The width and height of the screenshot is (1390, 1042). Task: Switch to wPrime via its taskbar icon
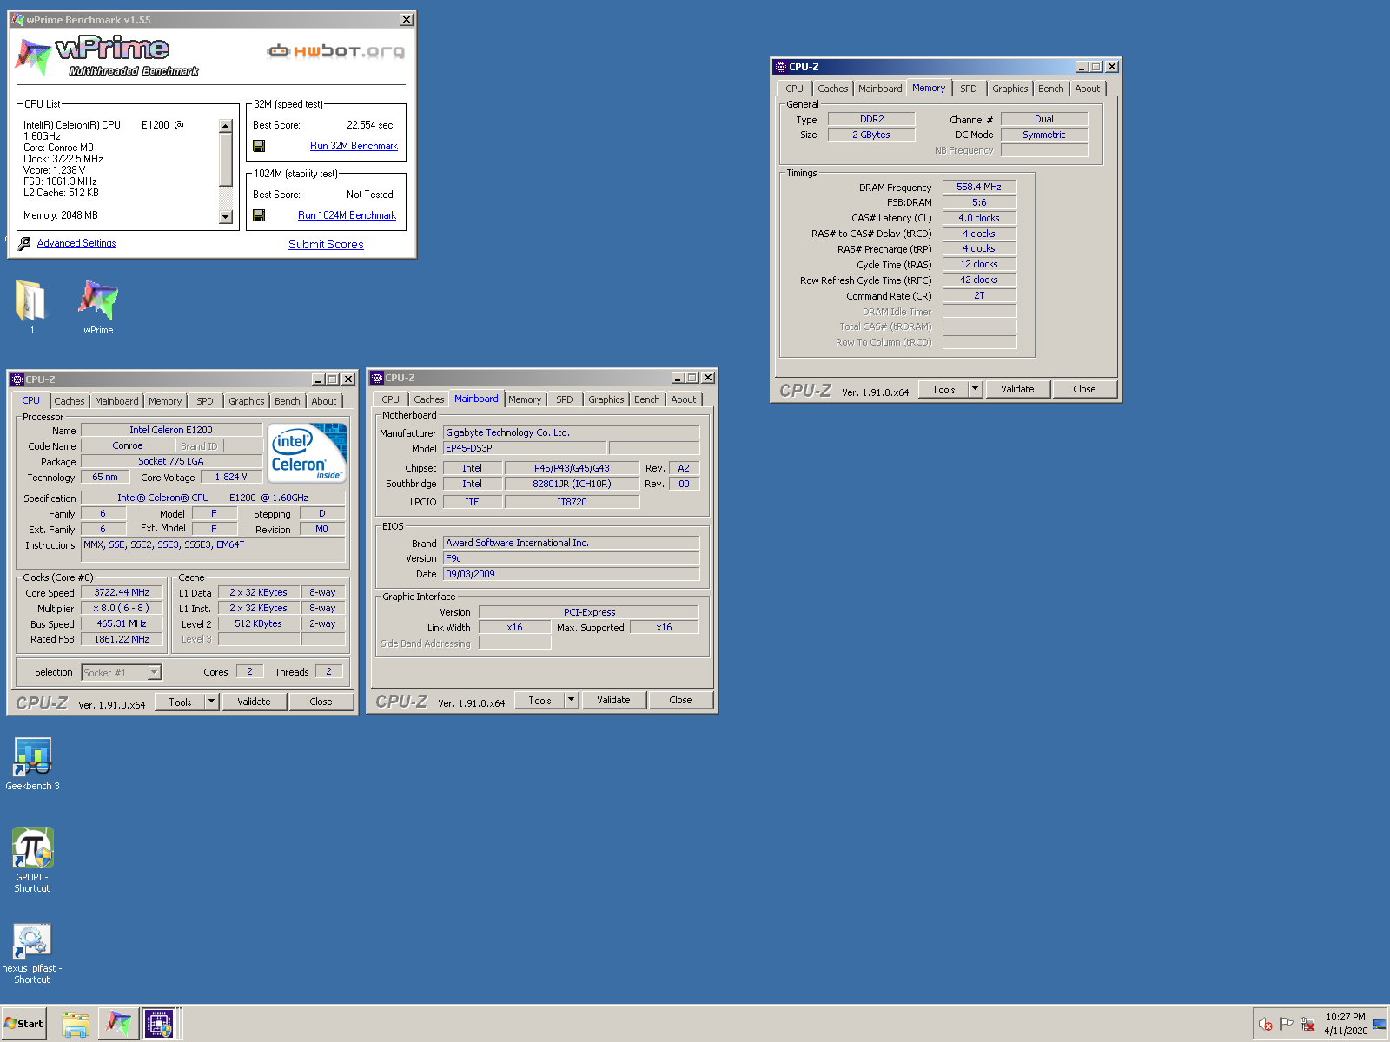tap(118, 1024)
